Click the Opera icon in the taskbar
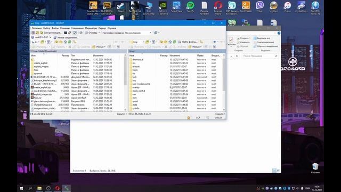 click(x=57, y=188)
